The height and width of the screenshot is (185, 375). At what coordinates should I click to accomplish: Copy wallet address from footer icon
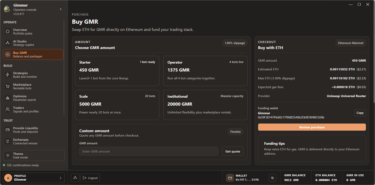(272, 178)
